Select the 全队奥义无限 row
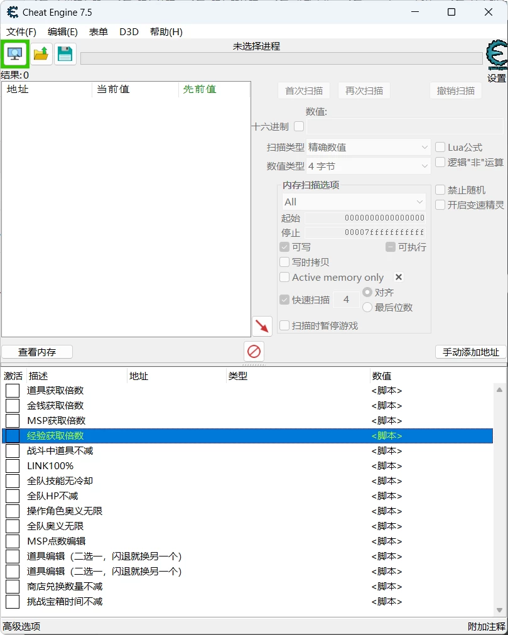This screenshot has width=508, height=635. [x=247, y=526]
